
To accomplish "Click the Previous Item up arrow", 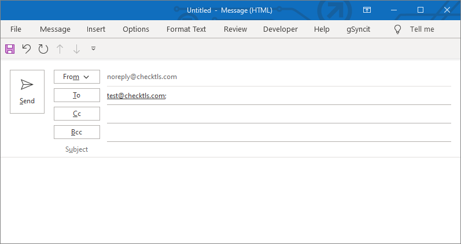I will coord(60,48).
